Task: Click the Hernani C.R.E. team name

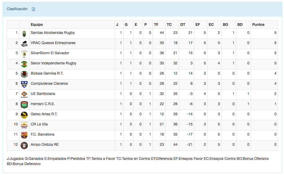Action: (x=43, y=104)
